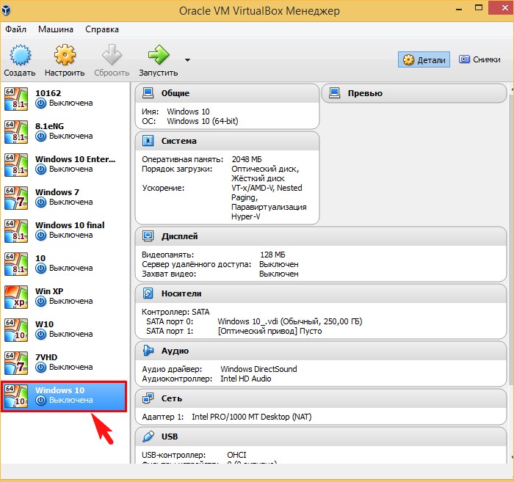Click 'Intel PRO/1000 MT Desktop (NAT)' adapter text
Image resolution: width=514 pixels, height=482 pixels.
(x=251, y=417)
